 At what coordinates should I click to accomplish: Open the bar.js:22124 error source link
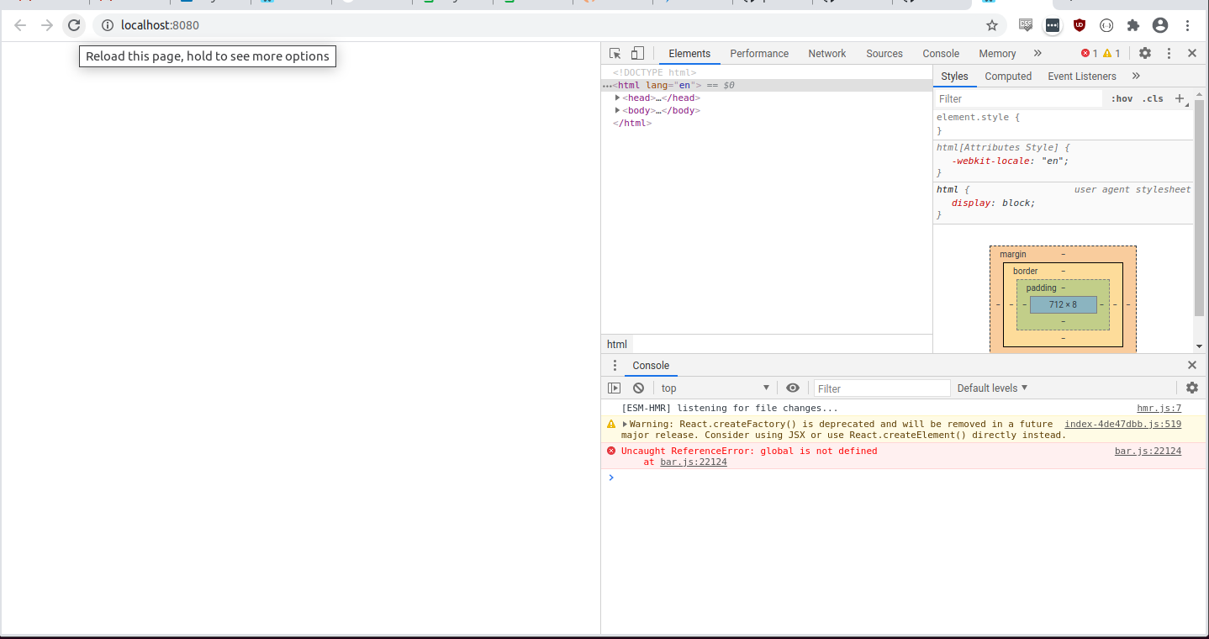point(1148,451)
